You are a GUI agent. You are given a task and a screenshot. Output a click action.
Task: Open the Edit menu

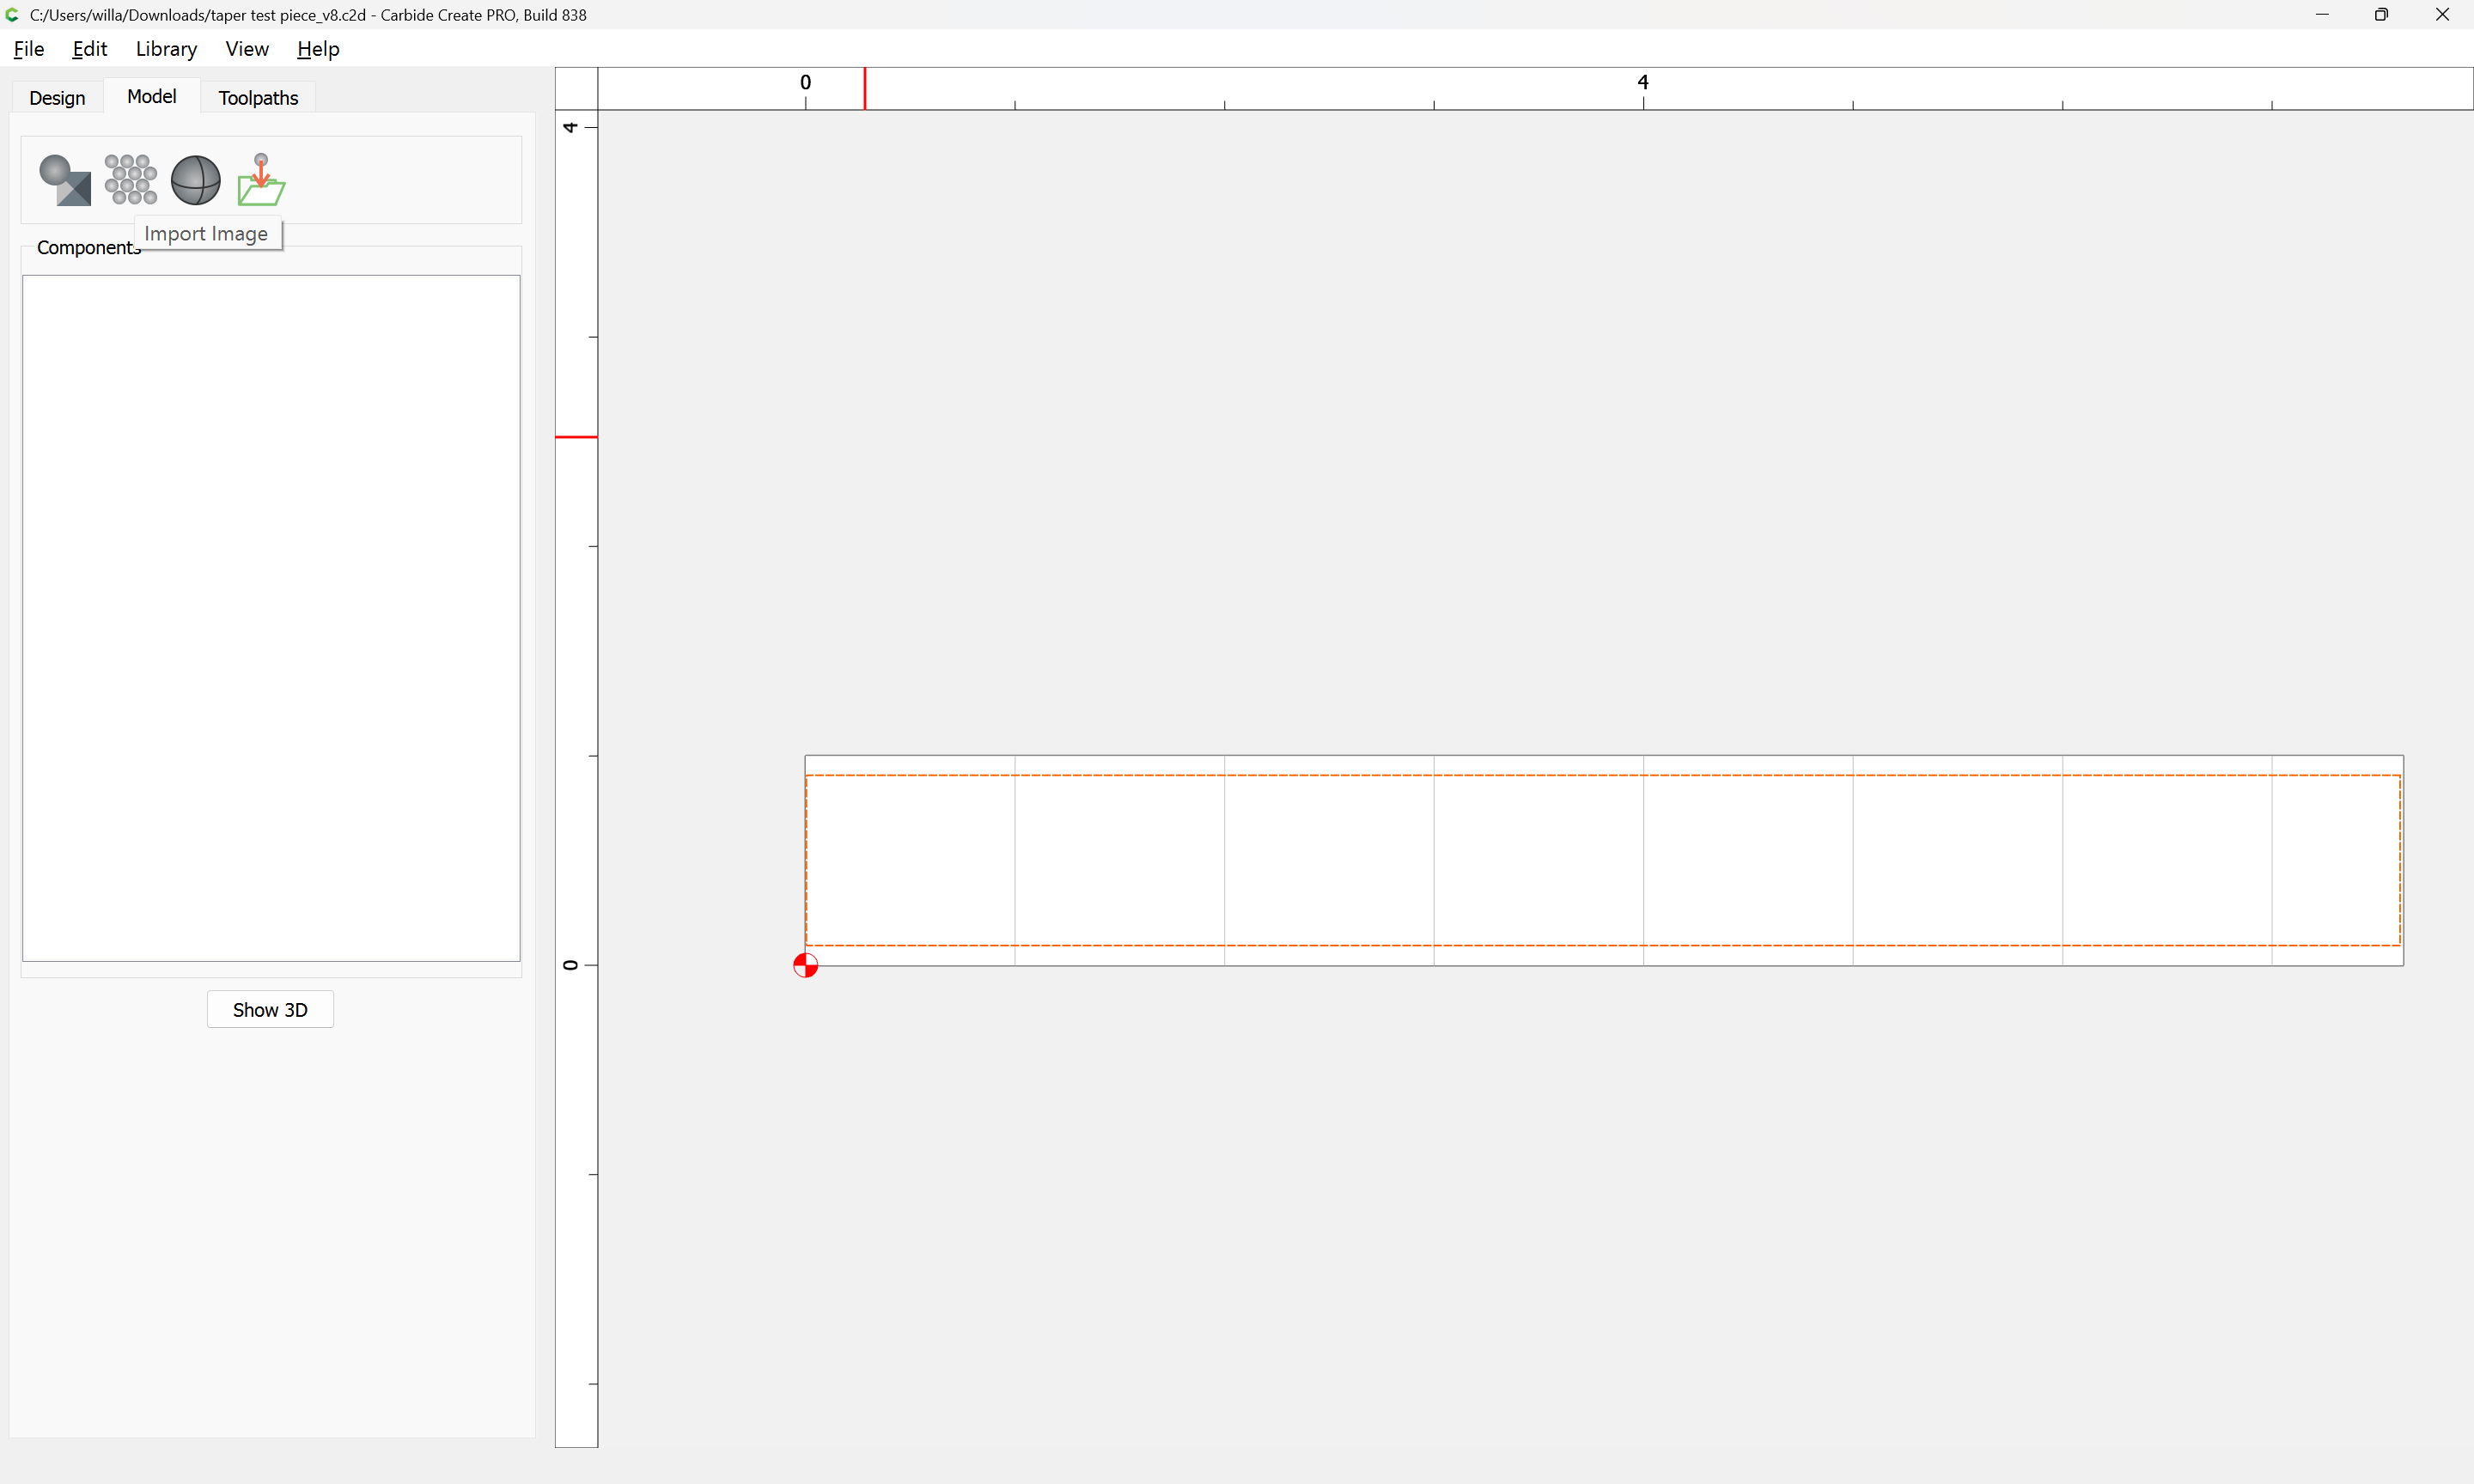[90, 49]
